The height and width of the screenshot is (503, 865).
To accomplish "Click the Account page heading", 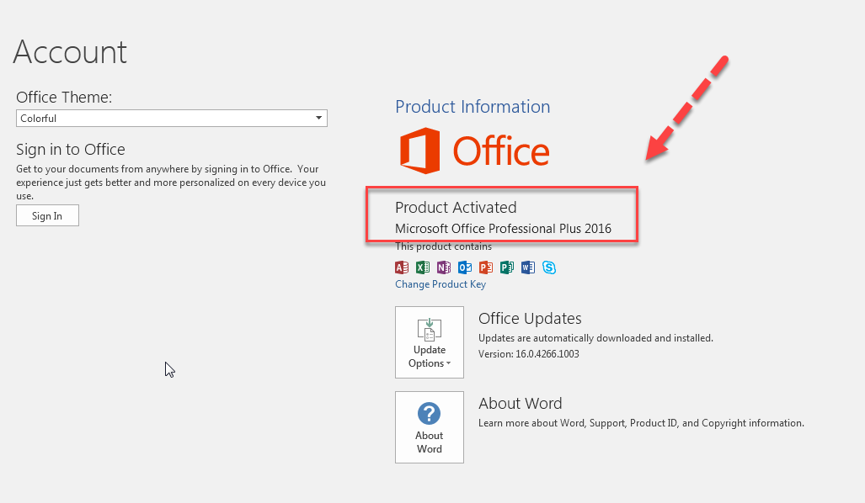I will tap(70, 52).
